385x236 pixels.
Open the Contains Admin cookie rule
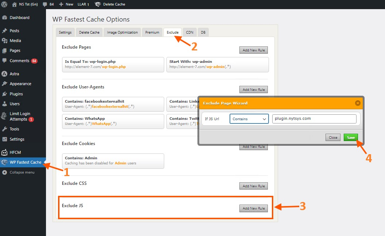113,161
